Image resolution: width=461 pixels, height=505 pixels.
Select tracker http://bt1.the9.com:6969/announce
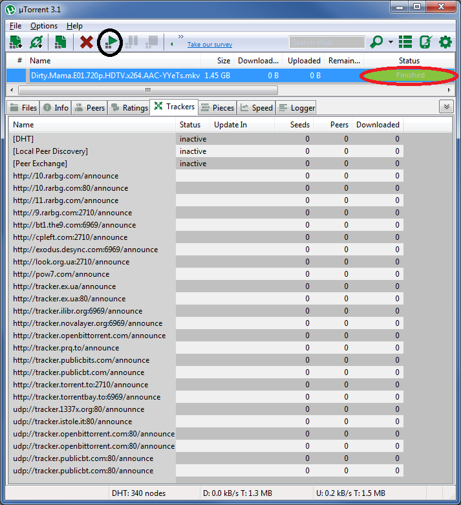pyautogui.click(x=206, y=225)
